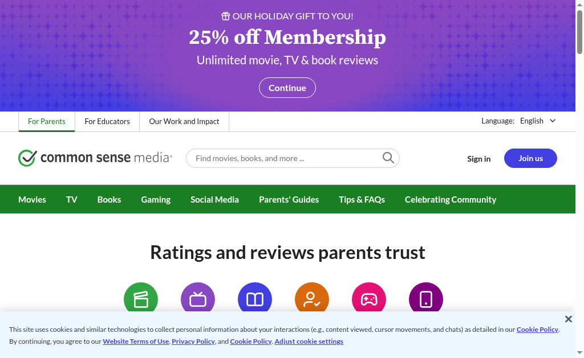Click the purple TV icon
Image resolution: width=584 pixels, height=358 pixels.
198,299
